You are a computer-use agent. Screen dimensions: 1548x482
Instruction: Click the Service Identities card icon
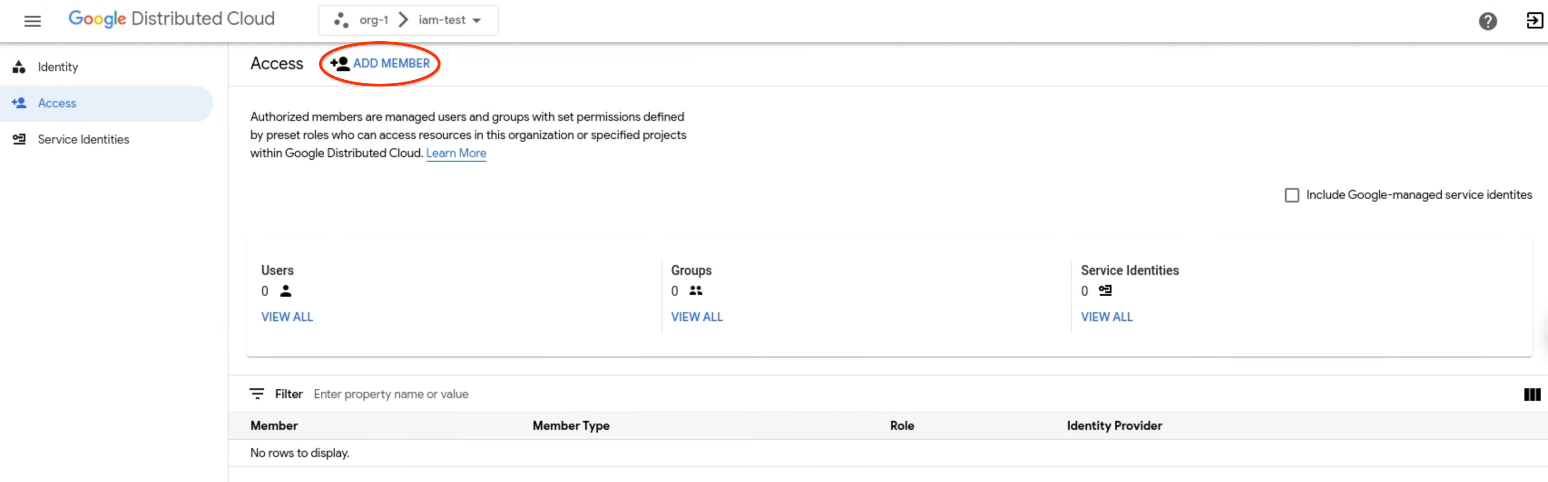coord(1104,291)
